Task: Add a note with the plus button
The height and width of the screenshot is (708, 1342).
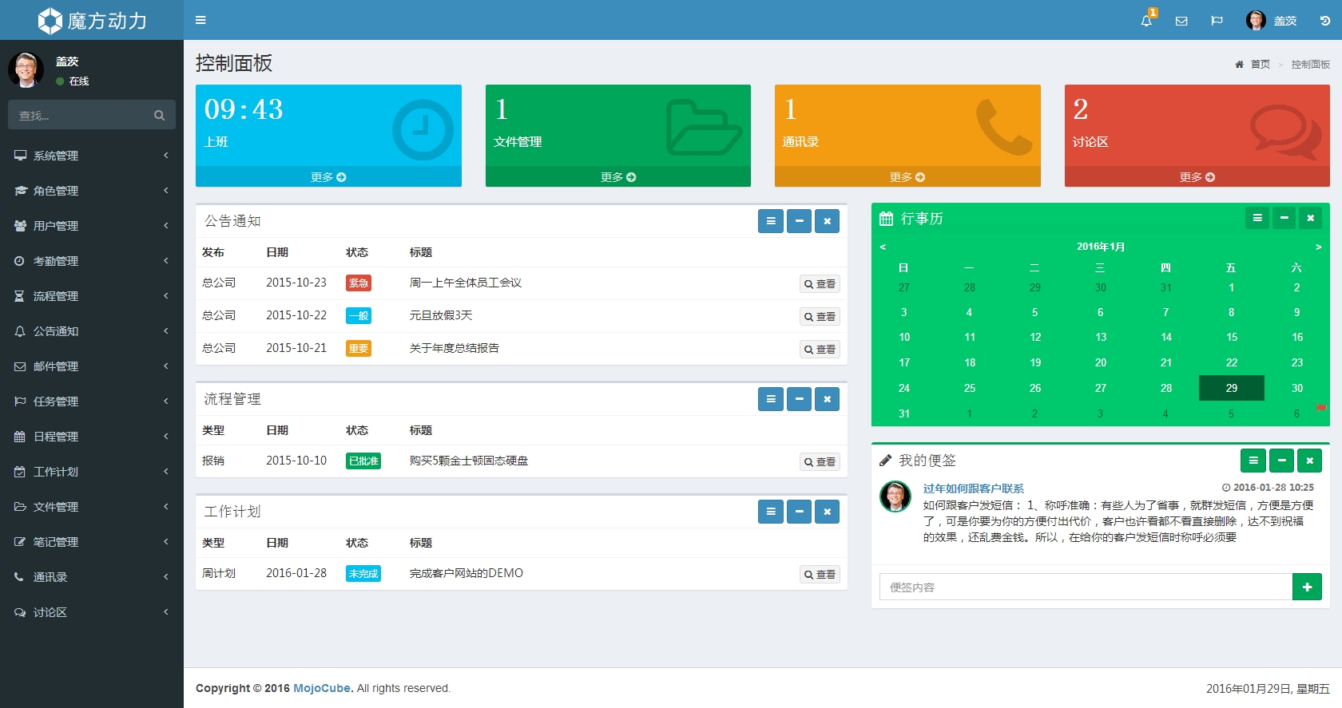Action: tap(1307, 587)
